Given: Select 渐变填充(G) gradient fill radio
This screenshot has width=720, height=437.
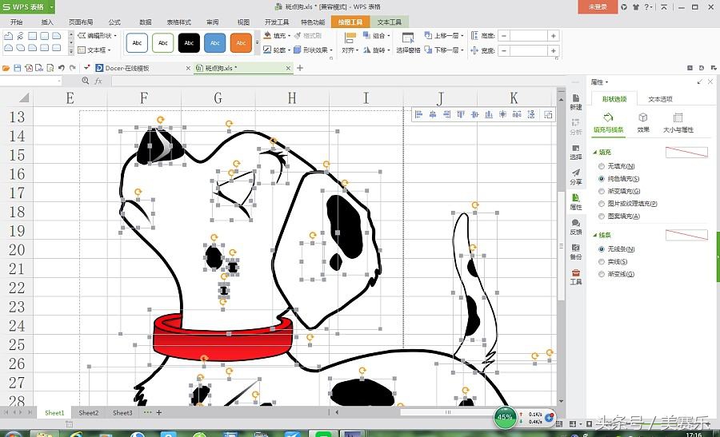Looking at the screenshot, I should pyautogui.click(x=601, y=191).
